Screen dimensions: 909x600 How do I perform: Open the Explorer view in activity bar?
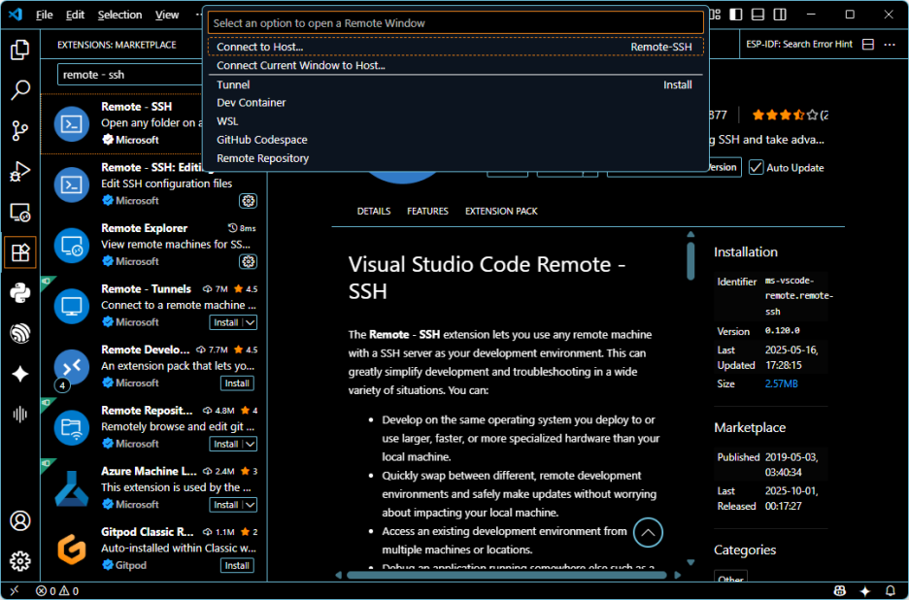[20, 50]
